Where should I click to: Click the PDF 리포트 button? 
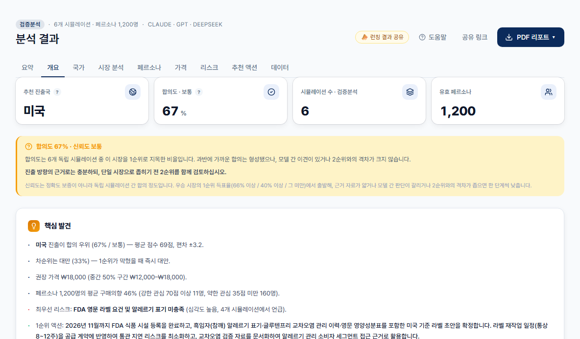click(x=531, y=37)
